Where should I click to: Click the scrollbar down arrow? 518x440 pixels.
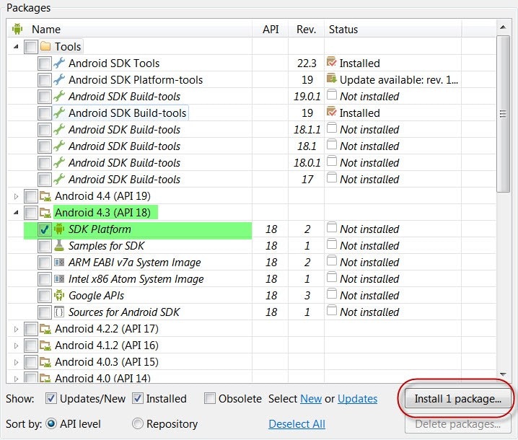click(503, 374)
